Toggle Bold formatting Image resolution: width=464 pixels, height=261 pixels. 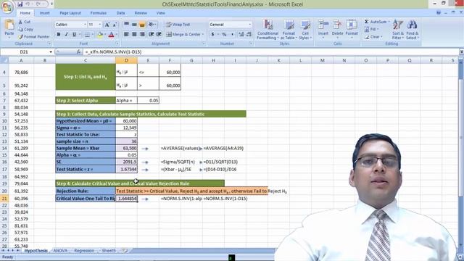pos(59,35)
